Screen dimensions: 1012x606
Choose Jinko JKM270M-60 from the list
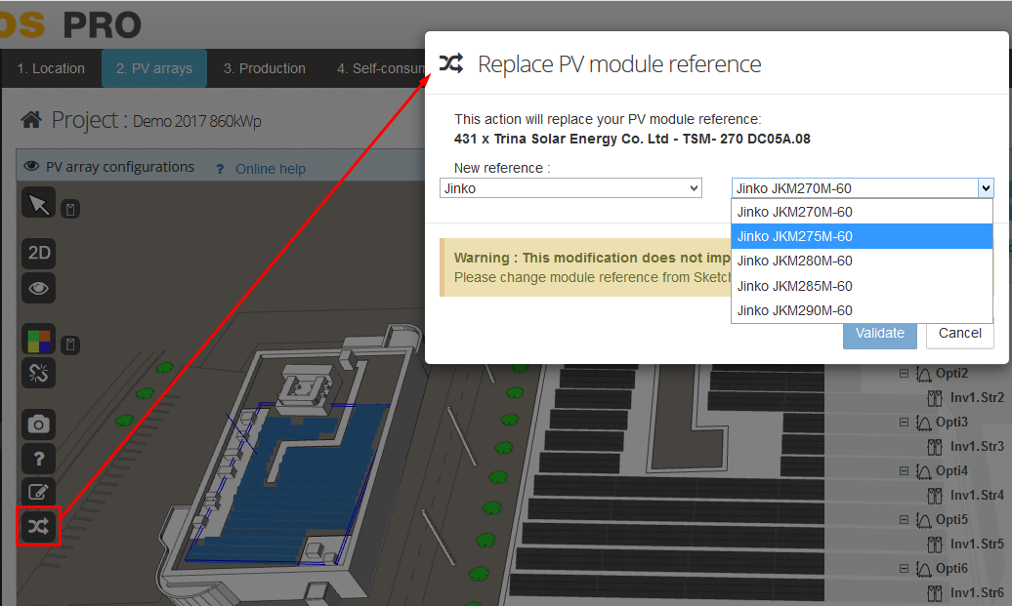coord(862,212)
